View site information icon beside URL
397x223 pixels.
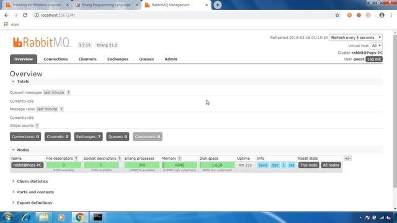coord(37,15)
